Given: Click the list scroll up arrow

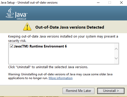Looking at the screenshot, I should [116, 49].
